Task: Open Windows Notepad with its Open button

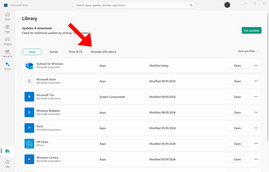Action: [237, 113]
